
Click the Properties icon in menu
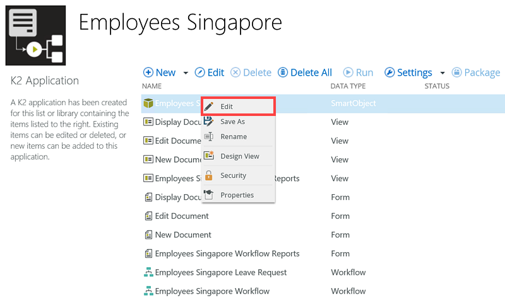click(209, 194)
